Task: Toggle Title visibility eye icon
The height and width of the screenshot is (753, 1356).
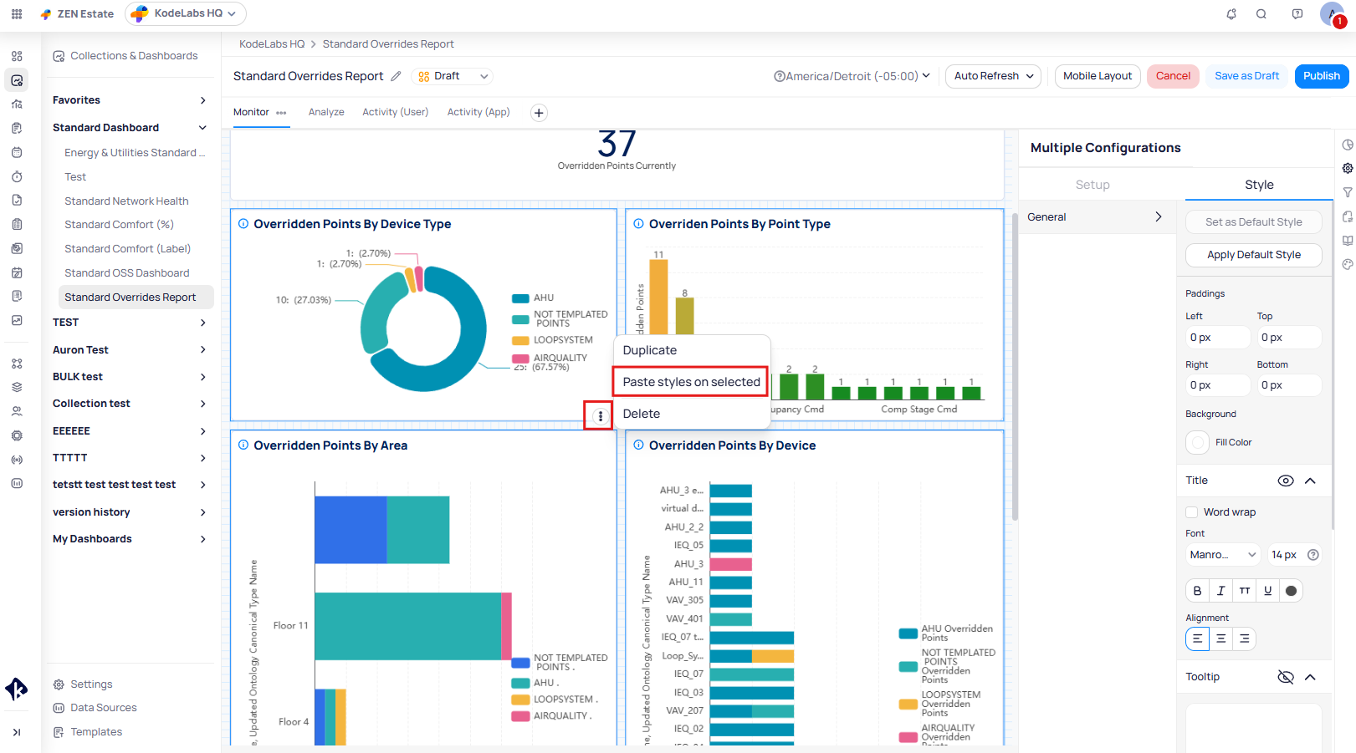Action: (x=1286, y=481)
